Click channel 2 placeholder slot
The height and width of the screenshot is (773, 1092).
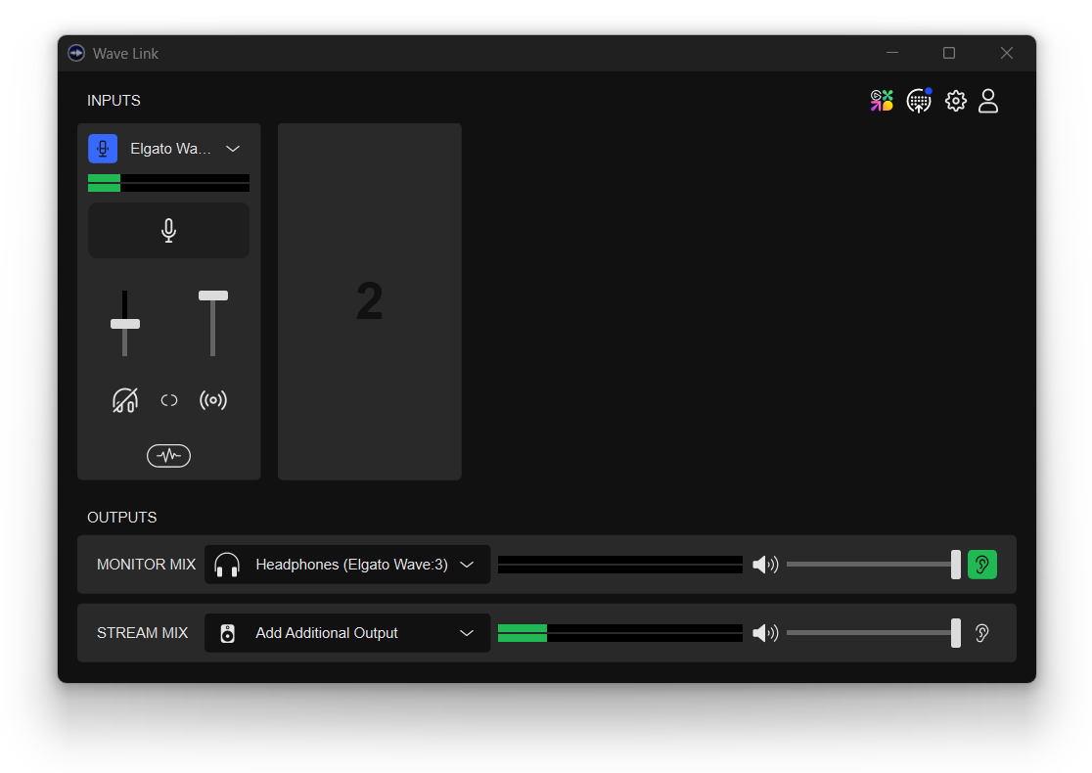[x=369, y=300]
